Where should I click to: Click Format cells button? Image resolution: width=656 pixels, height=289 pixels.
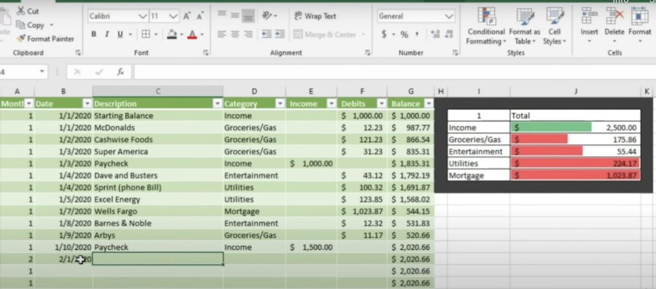[x=640, y=26]
